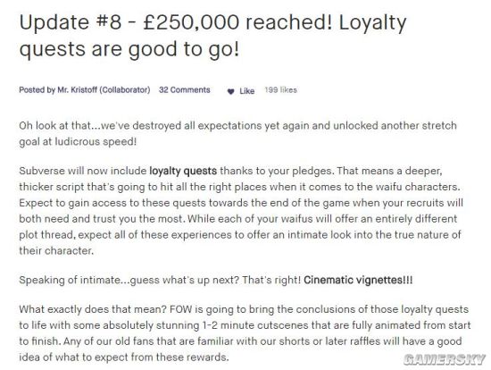Click the 'Speaking of intimate' sentence
The image size is (491, 370).
click(x=160, y=280)
